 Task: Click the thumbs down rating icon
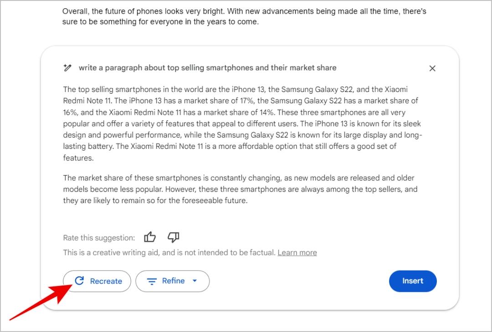pos(174,237)
